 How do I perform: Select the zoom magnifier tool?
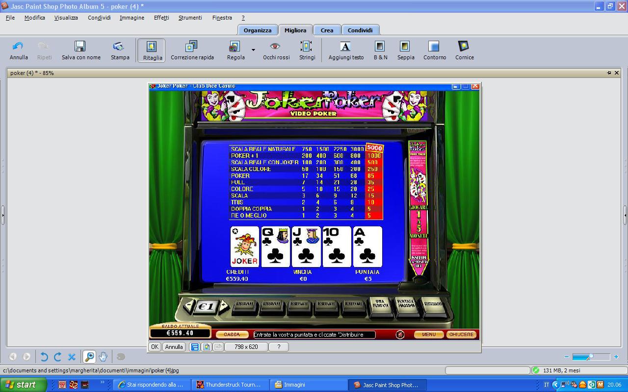click(x=89, y=357)
